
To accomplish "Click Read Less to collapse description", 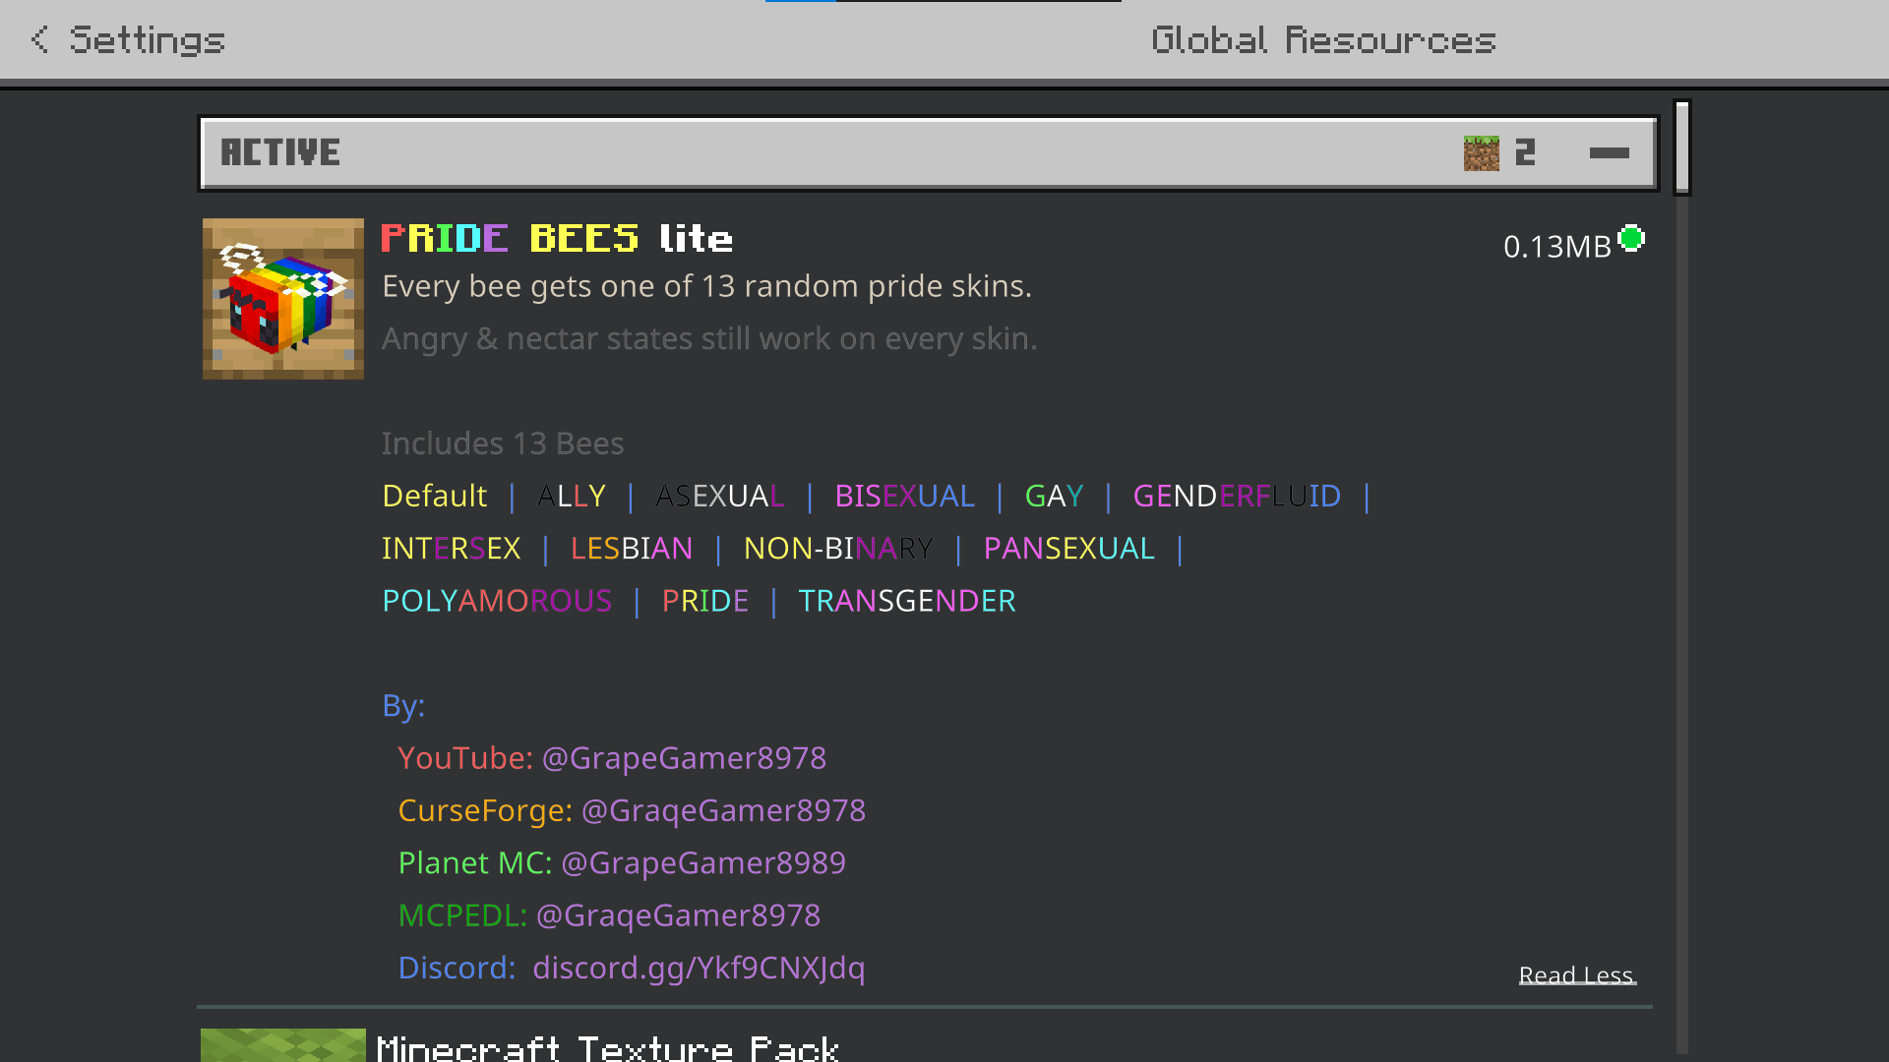I will tap(1577, 974).
